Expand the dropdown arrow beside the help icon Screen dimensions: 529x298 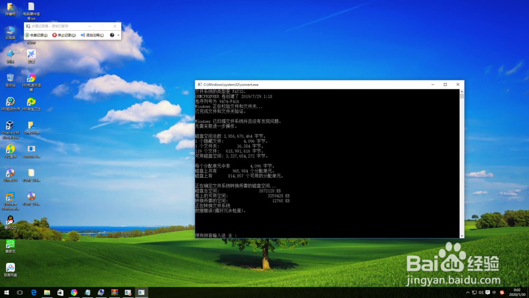(x=118, y=35)
